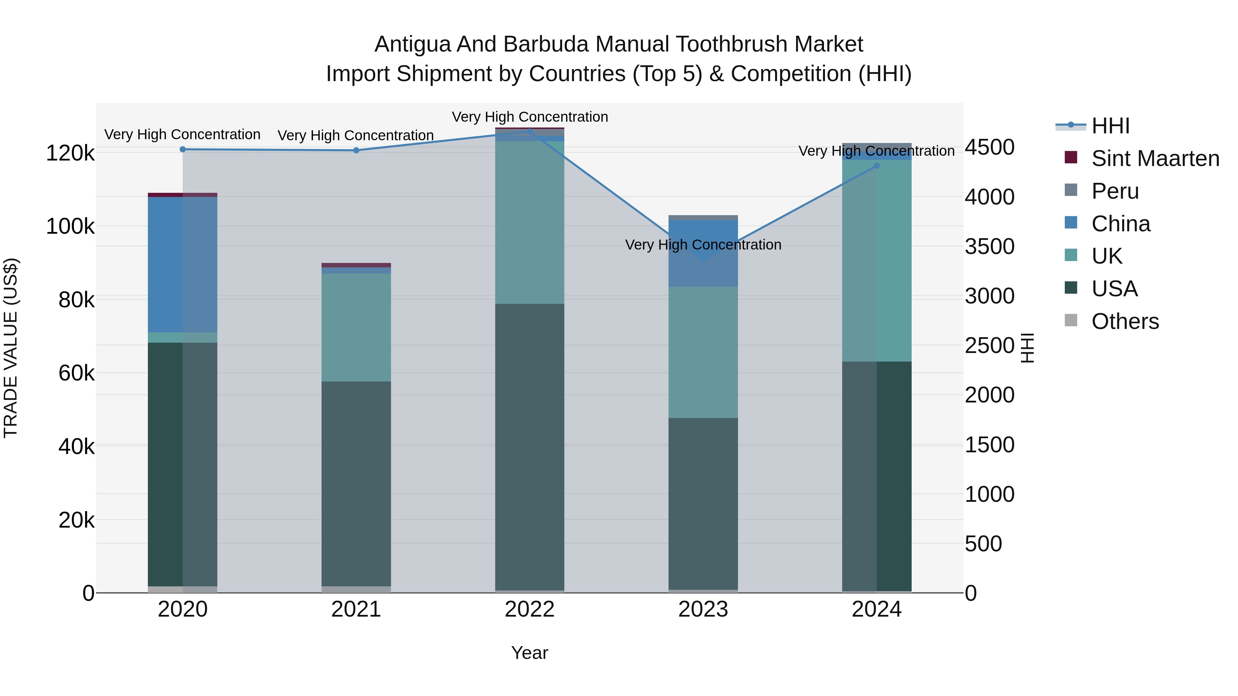Click the USA segment of 2021 bar
Screen dimensions: 1238x696
coord(356,484)
